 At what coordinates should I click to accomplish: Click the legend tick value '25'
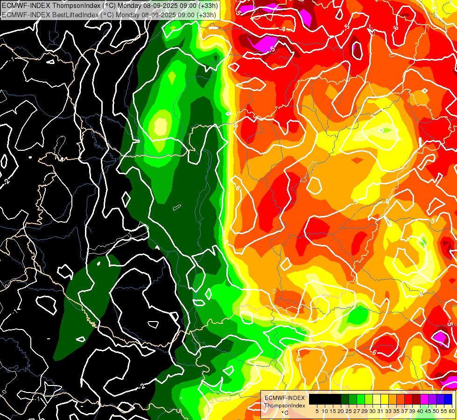tap(349, 411)
